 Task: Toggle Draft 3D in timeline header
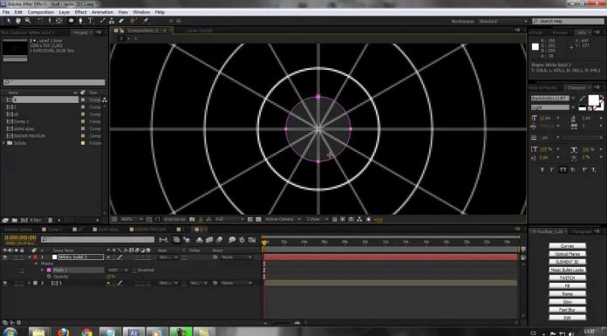(188, 240)
